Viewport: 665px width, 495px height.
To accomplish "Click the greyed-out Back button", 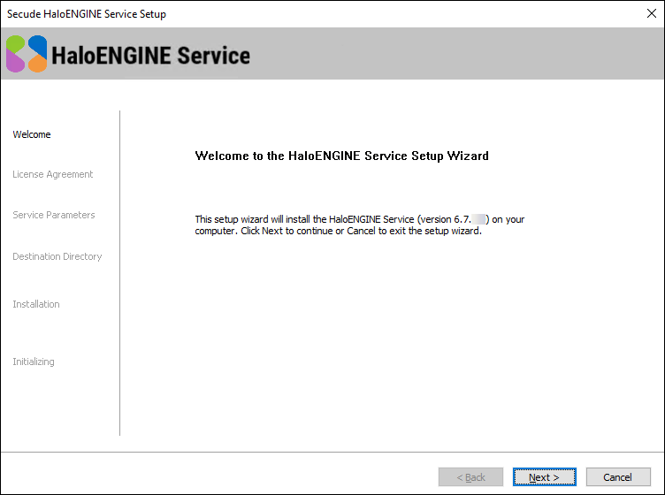I will point(470,477).
